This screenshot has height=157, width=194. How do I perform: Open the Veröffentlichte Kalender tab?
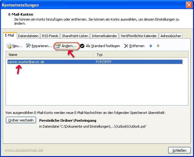coord(139,36)
